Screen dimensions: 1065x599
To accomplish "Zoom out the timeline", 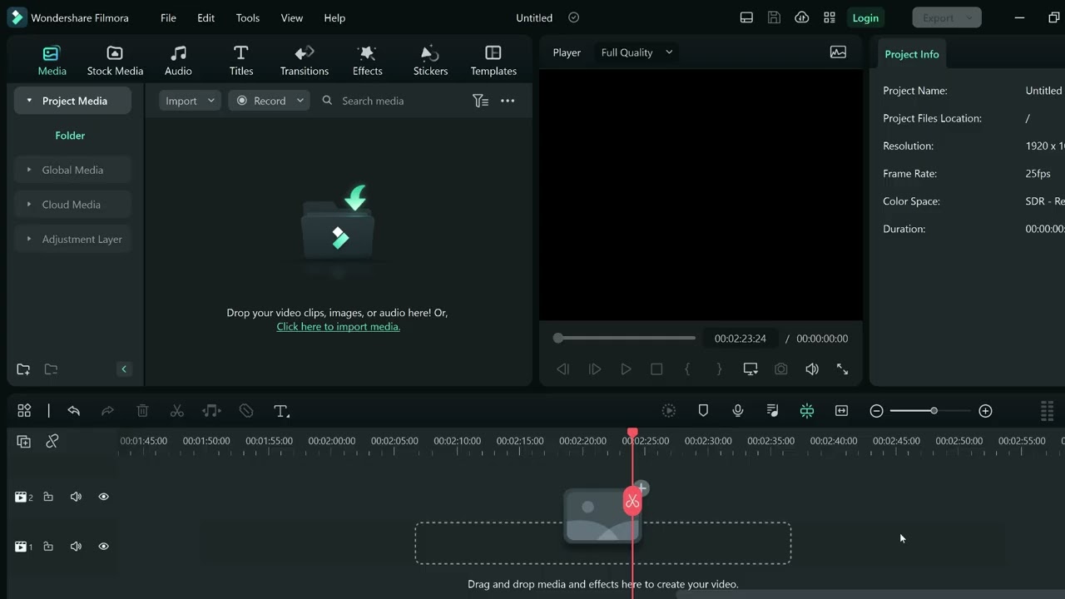I will pos(876,411).
